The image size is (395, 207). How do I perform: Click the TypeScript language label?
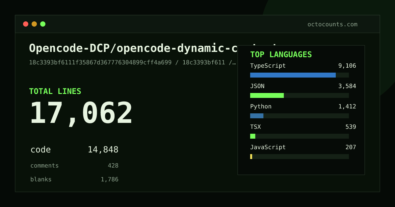268,66
